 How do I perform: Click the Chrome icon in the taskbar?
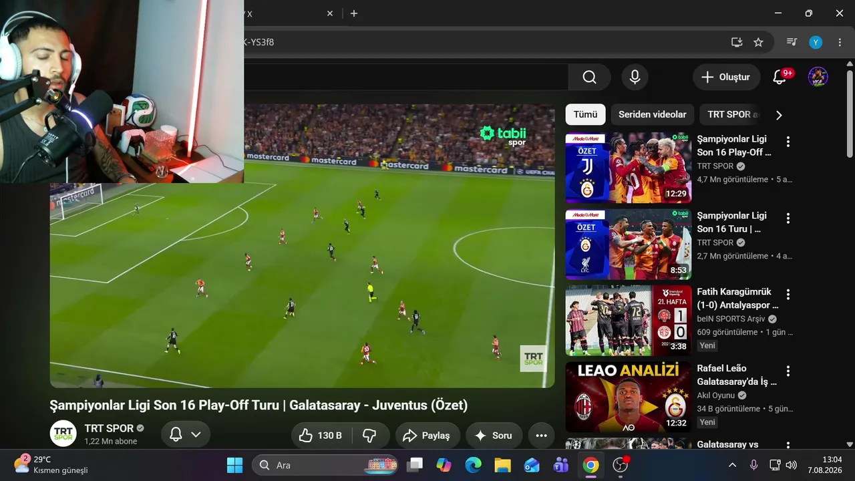(x=590, y=465)
